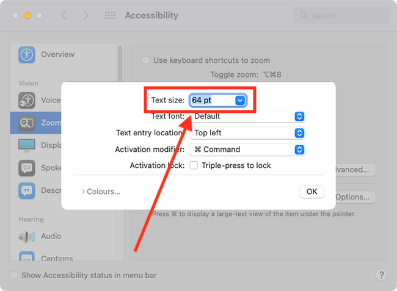Open Activation modifier Command dropdown
Viewport: 397px width, 291px height.
click(x=247, y=149)
